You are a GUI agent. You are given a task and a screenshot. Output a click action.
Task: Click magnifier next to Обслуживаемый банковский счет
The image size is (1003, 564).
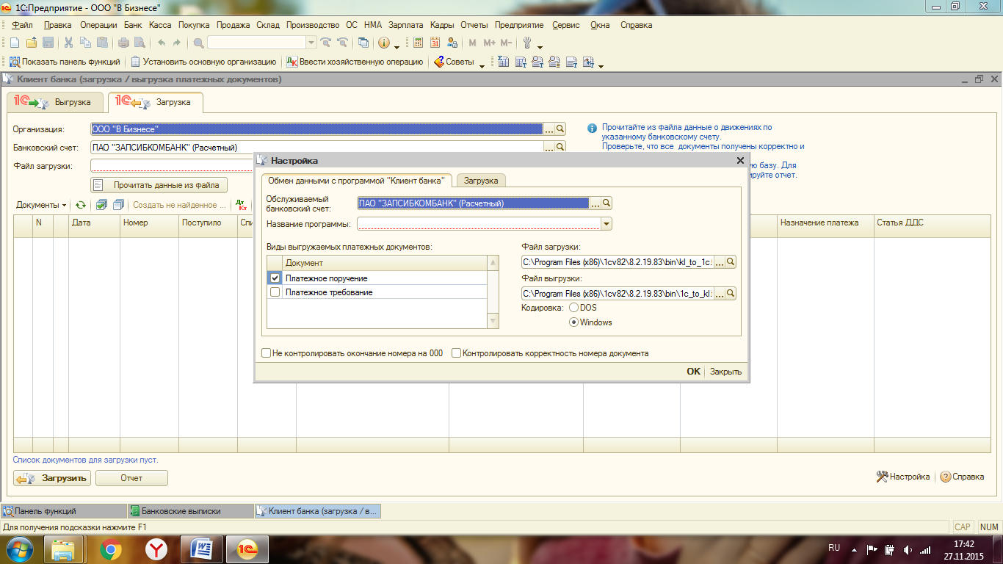(606, 203)
